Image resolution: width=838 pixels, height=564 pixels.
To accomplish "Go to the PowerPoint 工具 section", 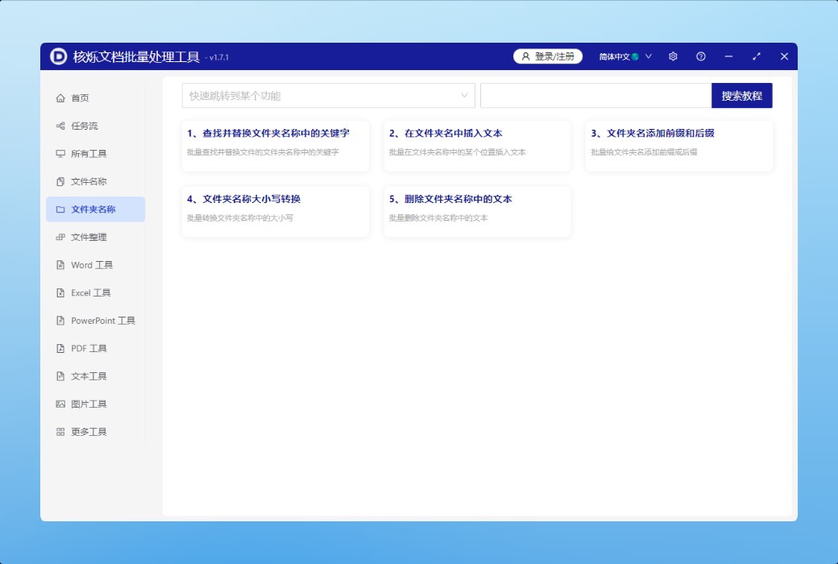I will click(x=102, y=321).
